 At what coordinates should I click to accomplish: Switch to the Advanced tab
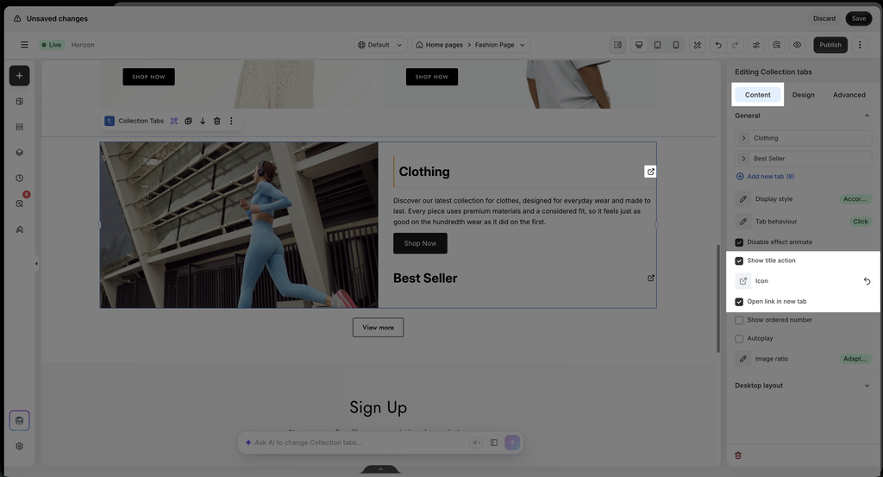coord(849,95)
